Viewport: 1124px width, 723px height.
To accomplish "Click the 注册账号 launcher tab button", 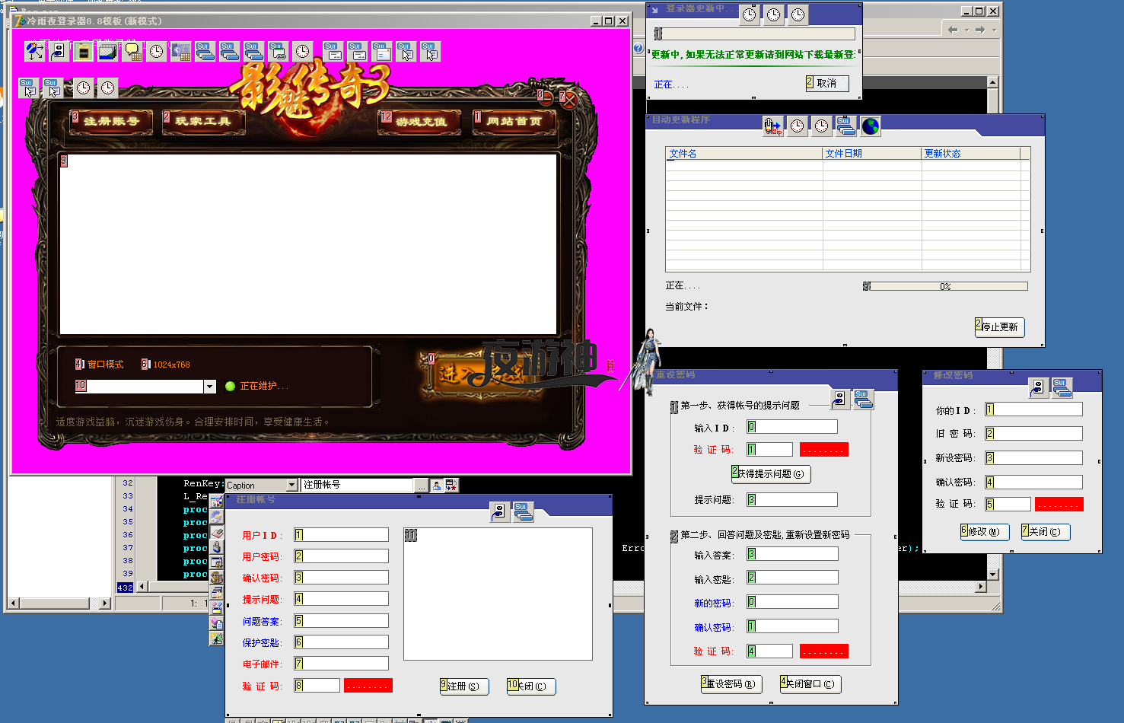I will tap(111, 122).
